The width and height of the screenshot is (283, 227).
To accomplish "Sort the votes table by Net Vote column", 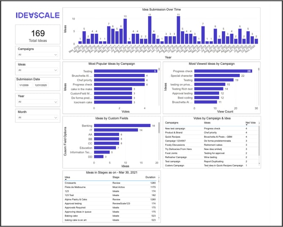I will click(250, 122).
